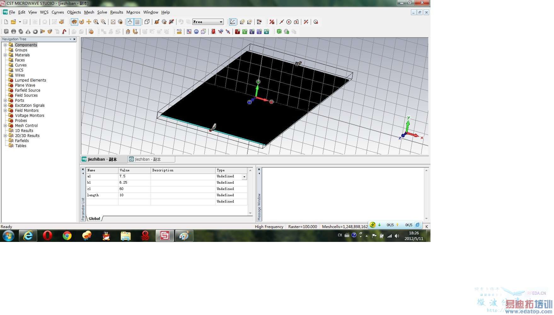Image resolution: width=554 pixels, height=315 pixels.
Task: Toggle the working plane grid display
Action: tap(137, 22)
